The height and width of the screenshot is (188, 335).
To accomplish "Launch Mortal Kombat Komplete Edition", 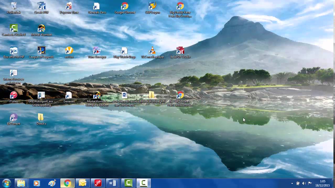I will [x=96, y=95].
